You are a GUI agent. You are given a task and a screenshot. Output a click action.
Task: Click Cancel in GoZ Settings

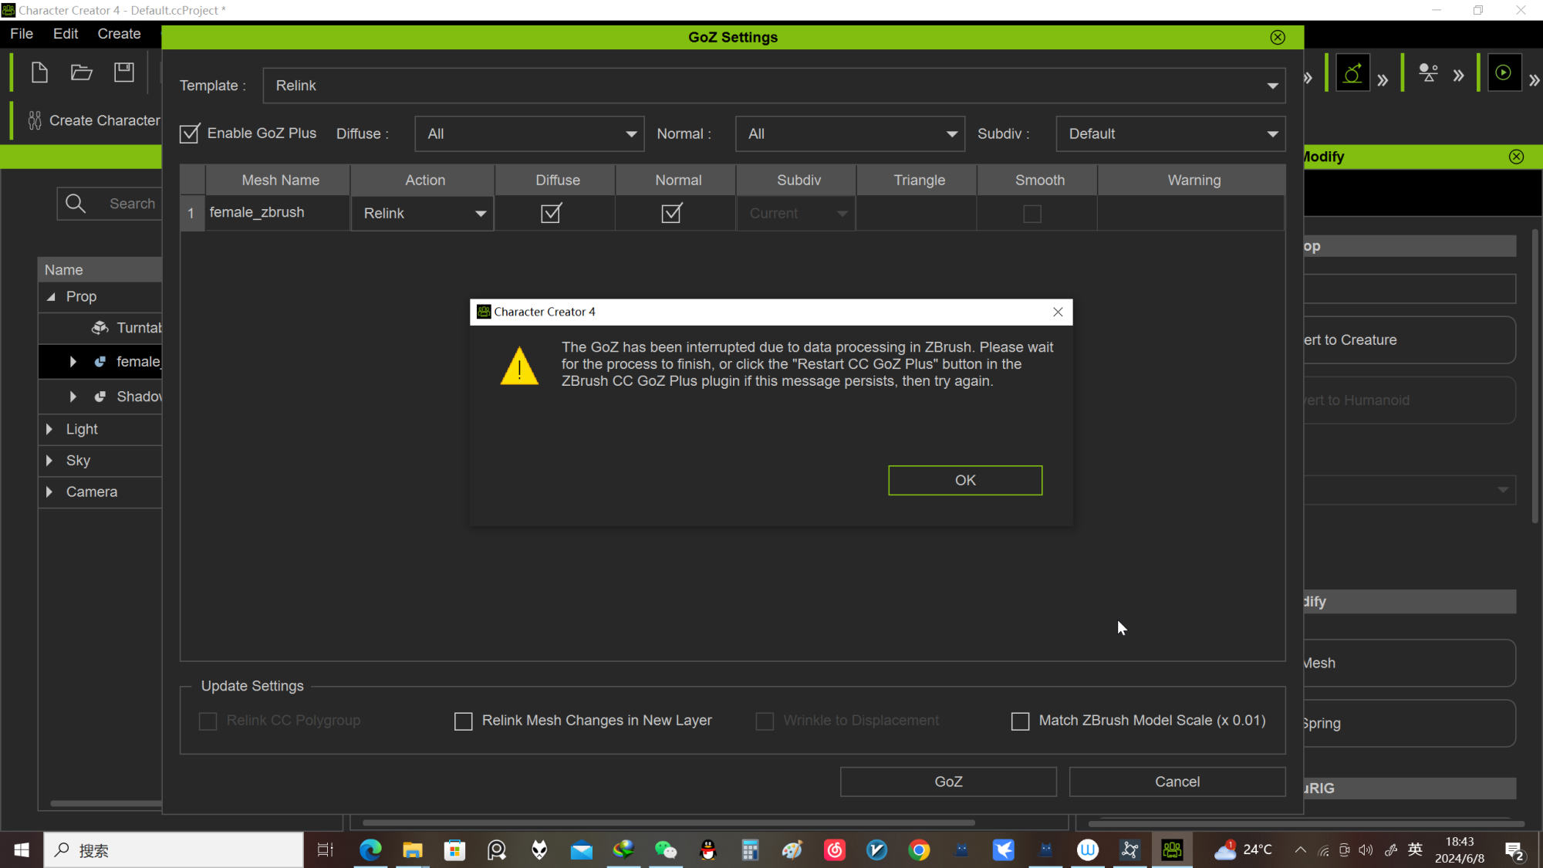coord(1177,782)
